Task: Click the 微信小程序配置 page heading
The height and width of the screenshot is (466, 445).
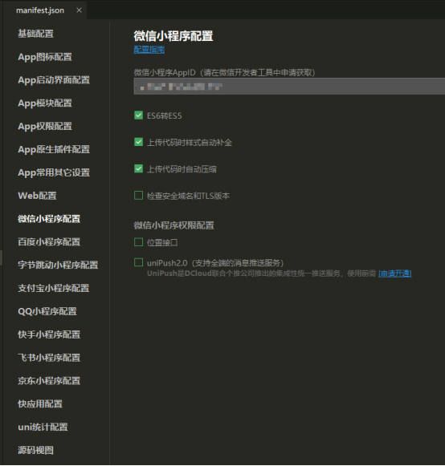Action: (174, 36)
